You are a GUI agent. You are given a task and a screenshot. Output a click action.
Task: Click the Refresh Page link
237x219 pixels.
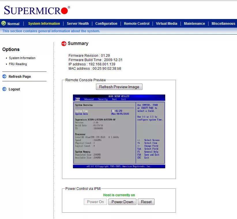20,77
